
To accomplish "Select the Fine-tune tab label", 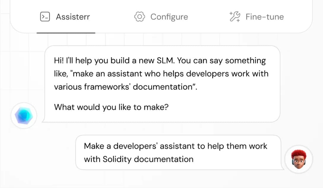I will [265, 17].
